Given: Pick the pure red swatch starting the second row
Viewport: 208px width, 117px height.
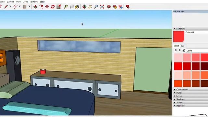Looking at the screenshot, I should pos(178,66).
